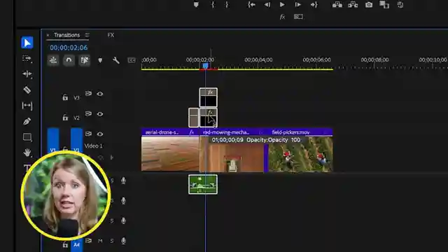The width and height of the screenshot is (448, 252).
Task: Expand Track Select tool flyout corner
Action: click(31, 62)
